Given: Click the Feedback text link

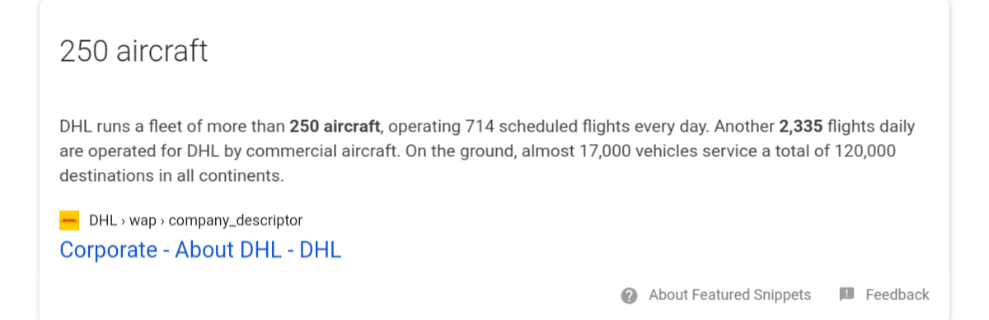Looking at the screenshot, I should (898, 294).
